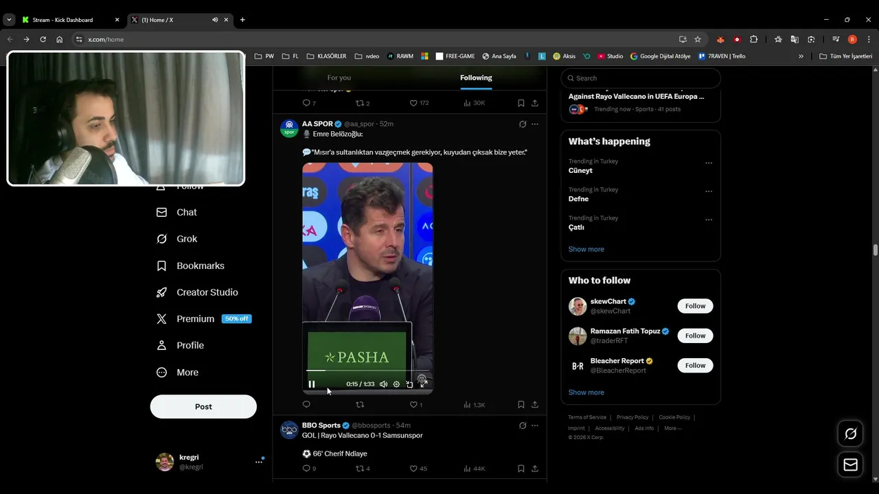Bookmark this page with star icon

click(698, 39)
